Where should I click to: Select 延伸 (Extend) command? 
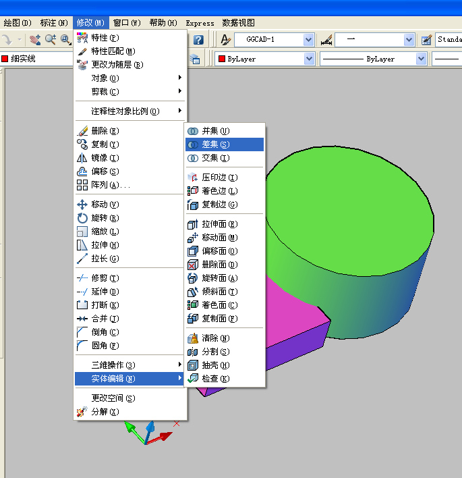(130, 292)
